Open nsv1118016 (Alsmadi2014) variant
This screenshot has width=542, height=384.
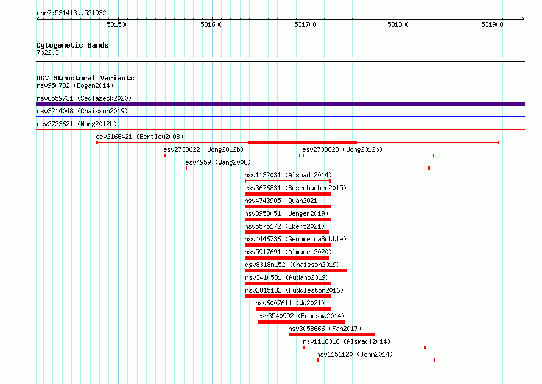pos(347,341)
